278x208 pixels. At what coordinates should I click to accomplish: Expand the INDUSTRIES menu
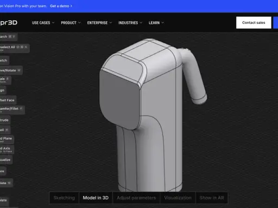[130, 23]
